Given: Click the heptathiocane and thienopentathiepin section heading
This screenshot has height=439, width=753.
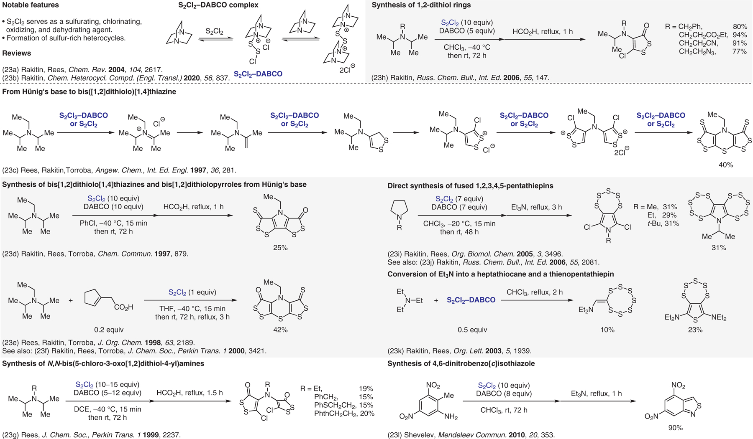Looking at the screenshot, I should pyautogui.click(x=501, y=274).
